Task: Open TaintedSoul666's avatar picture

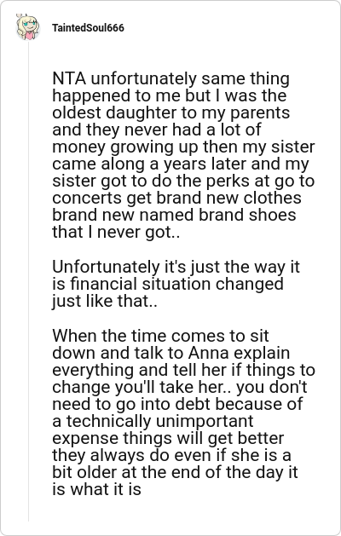Action: coord(28,27)
